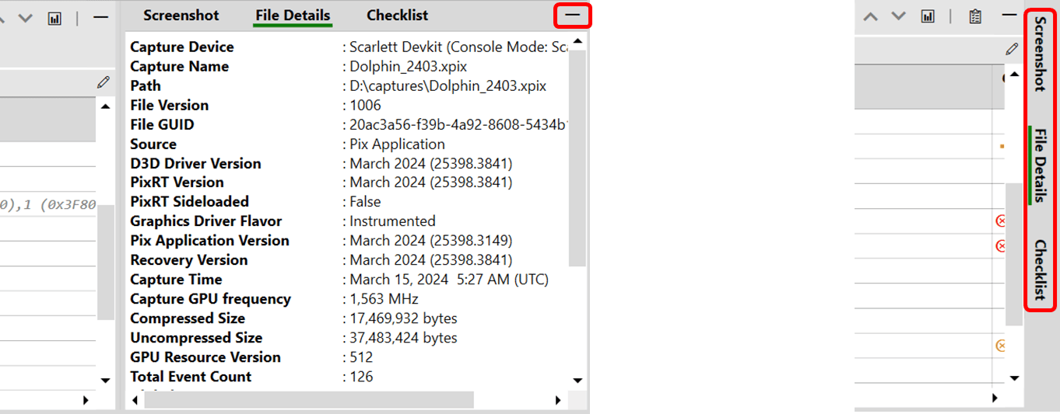Viewport: 1060px width, 414px height.
Task: Click the File Details vertical scrollbar thumb
Action: click(577, 158)
